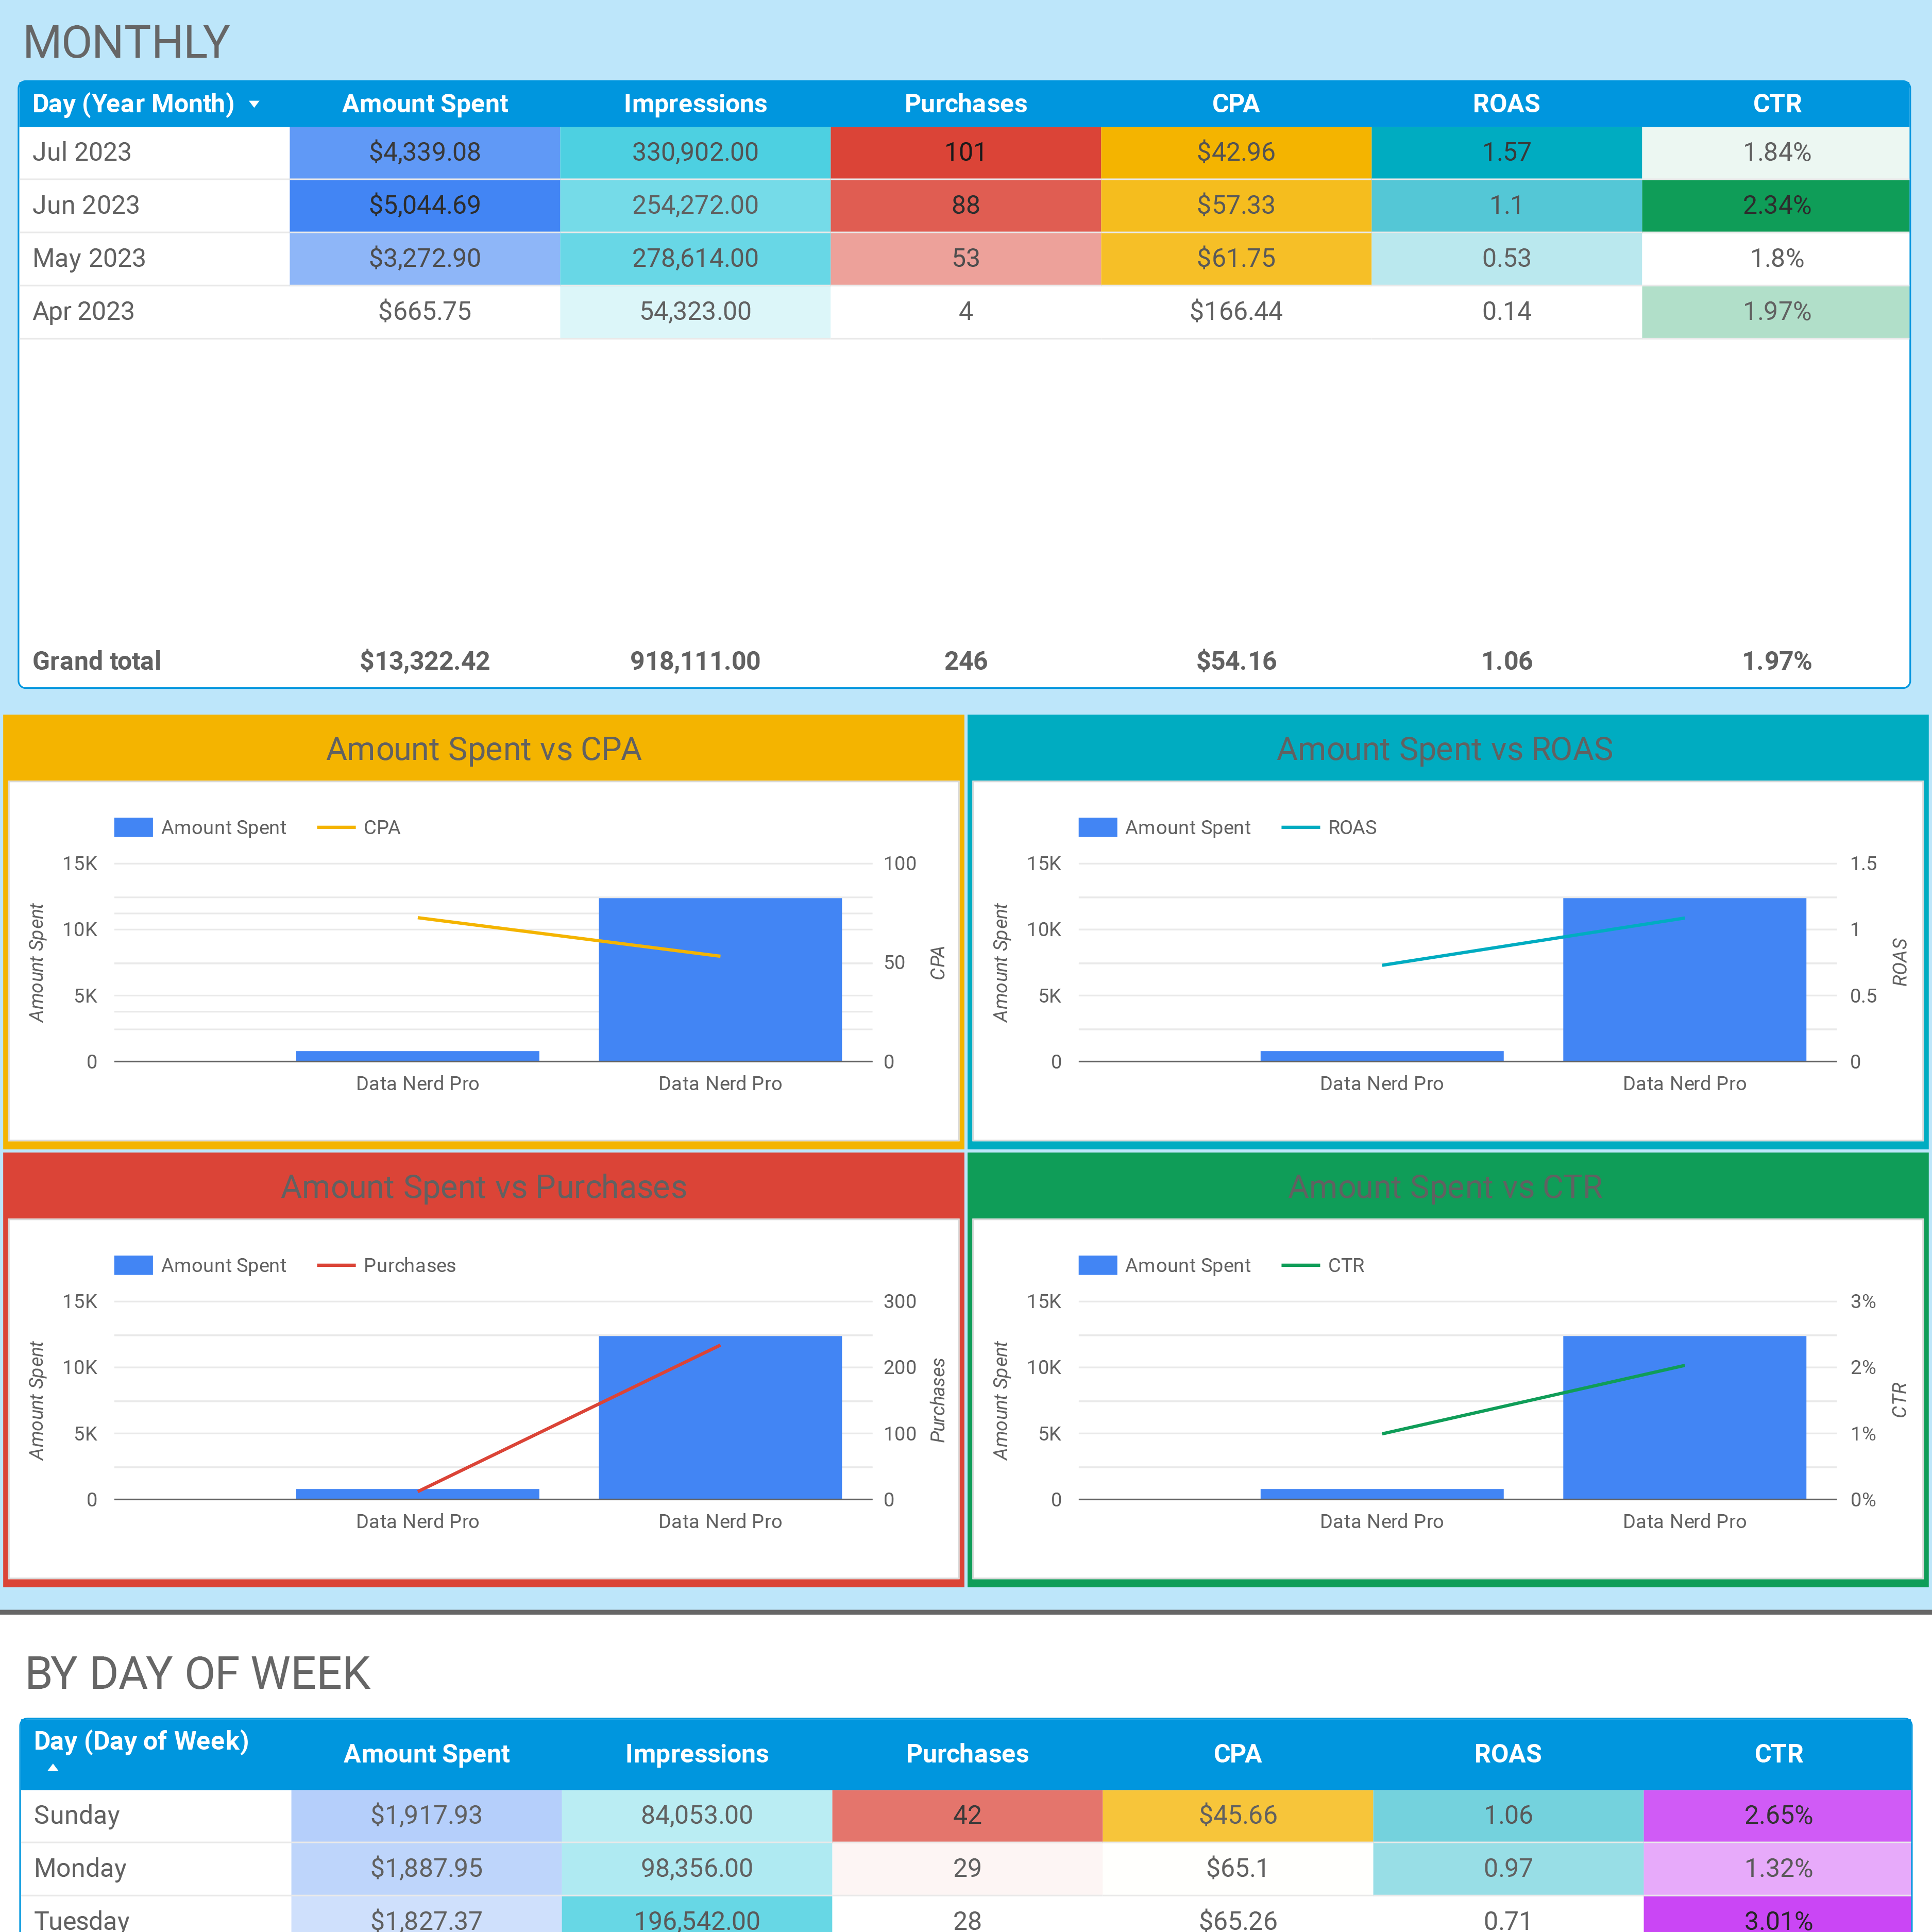The width and height of the screenshot is (1932, 1932).
Task: Click Amount Spent legend swatch in CPA chart
Action: coord(133,827)
